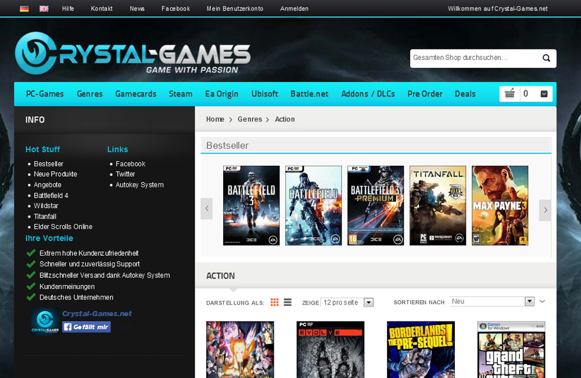Open Wildstar link
The height and width of the screenshot is (378, 581).
click(x=46, y=205)
